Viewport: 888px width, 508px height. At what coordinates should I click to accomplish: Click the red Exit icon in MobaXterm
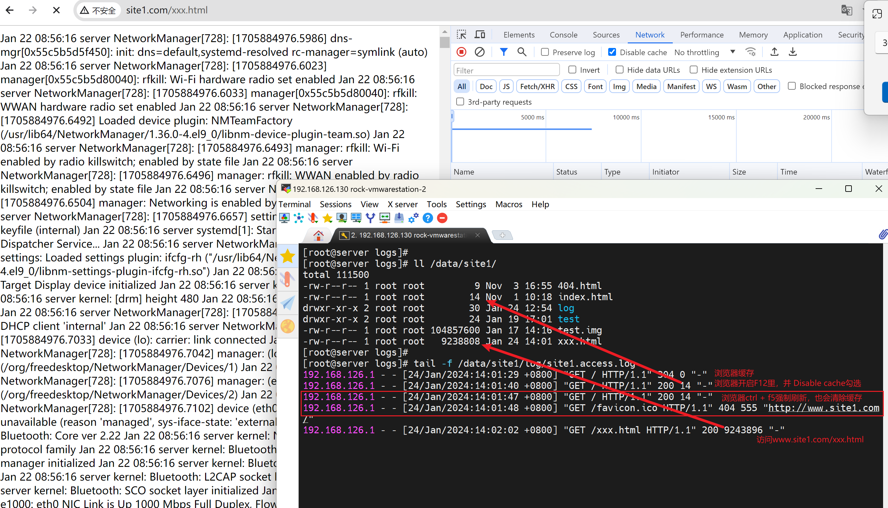pos(442,218)
